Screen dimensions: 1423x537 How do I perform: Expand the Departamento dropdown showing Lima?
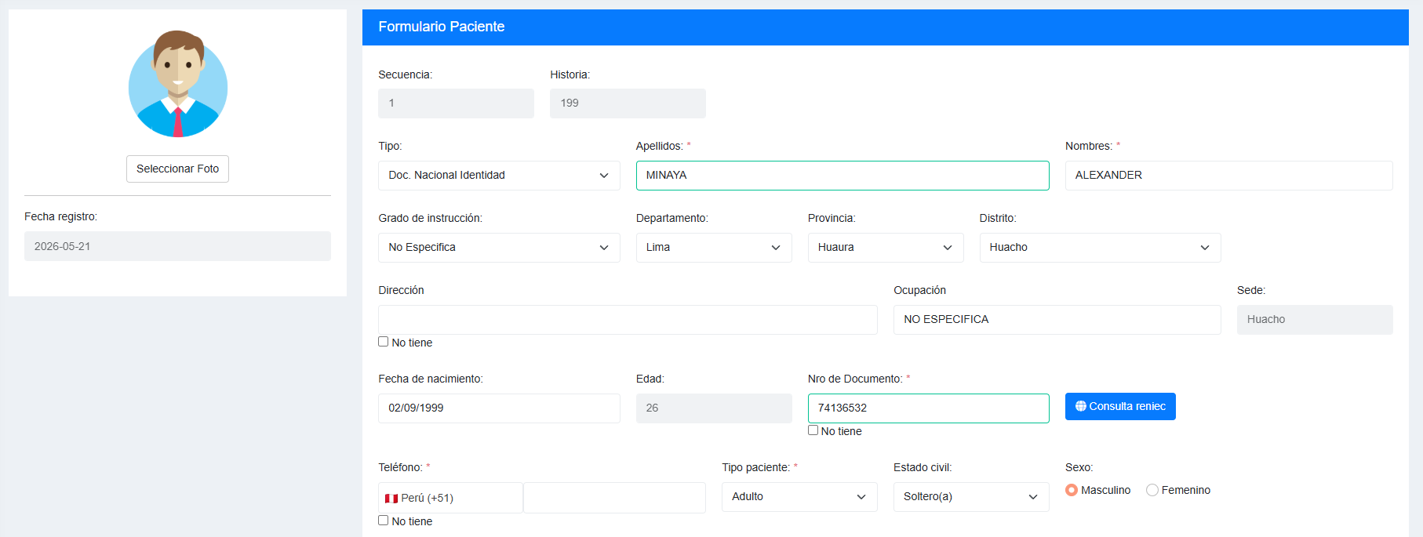[714, 248]
